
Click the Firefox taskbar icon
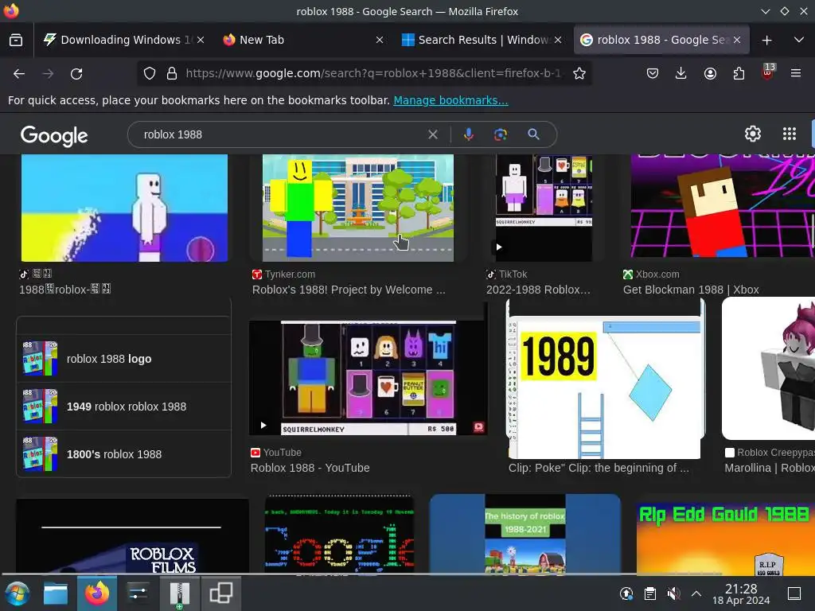click(96, 593)
